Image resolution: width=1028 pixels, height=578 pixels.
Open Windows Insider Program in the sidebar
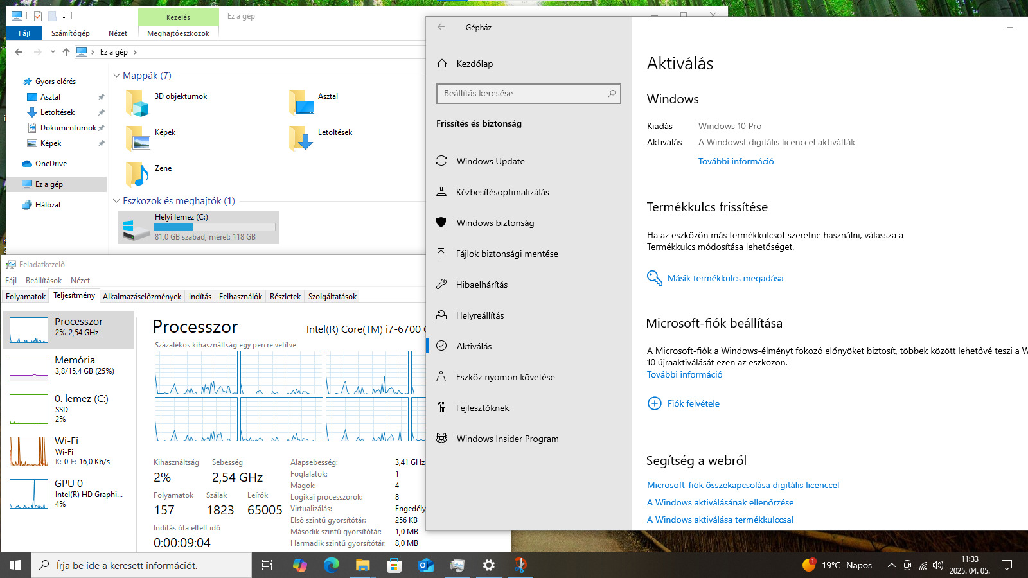click(528, 439)
